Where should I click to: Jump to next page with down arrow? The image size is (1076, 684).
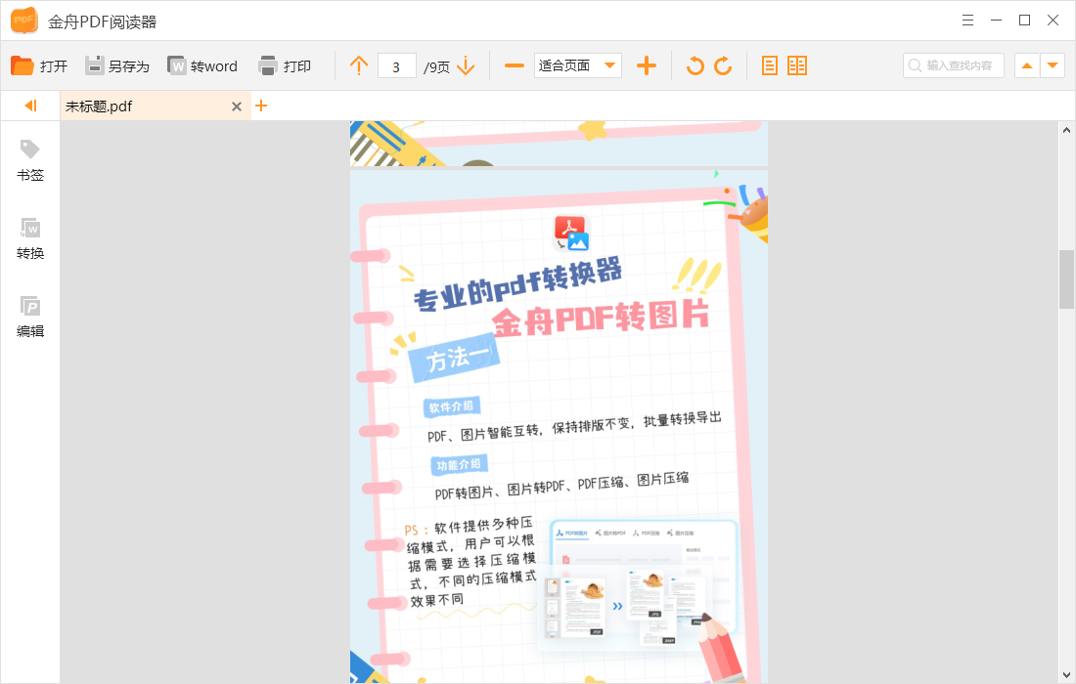click(x=467, y=65)
